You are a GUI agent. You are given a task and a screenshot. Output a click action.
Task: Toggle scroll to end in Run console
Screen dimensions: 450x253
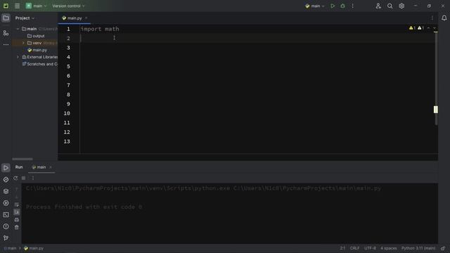coord(17,212)
